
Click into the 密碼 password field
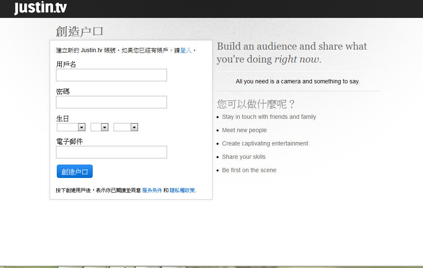tap(111, 102)
